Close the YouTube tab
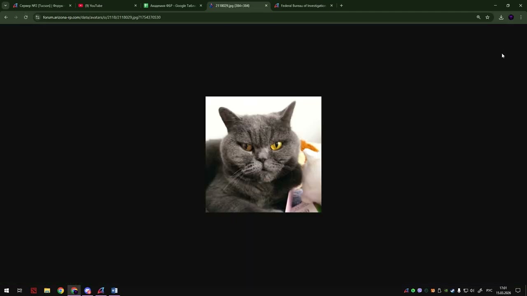The height and width of the screenshot is (296, 527). [x=135, y=6]
